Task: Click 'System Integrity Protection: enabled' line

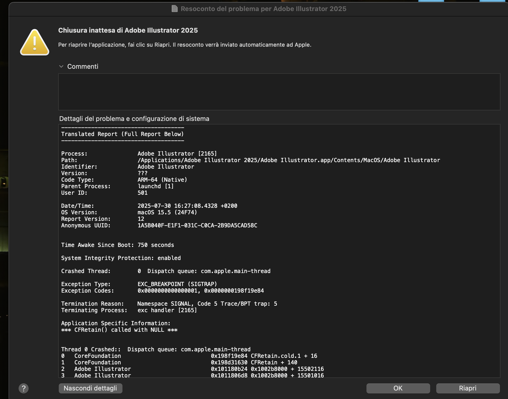Action: pos(121,258)
